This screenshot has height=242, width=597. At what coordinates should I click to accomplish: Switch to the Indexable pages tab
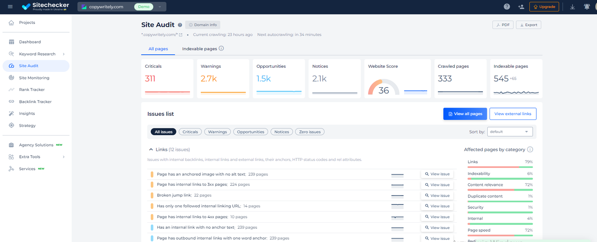[x=200, y=49]
